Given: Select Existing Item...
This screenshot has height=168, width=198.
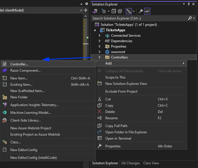Looking at the screenshot, I should tap(48, 85).
